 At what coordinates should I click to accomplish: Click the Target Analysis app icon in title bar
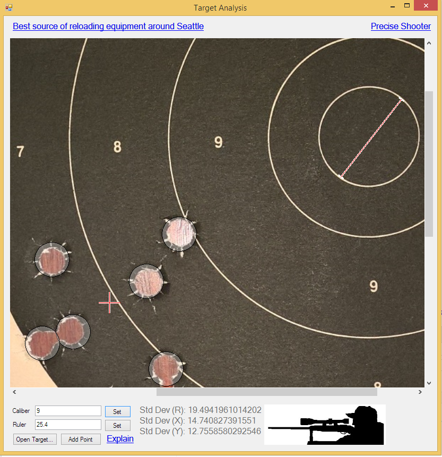click(x=8, y=7)
